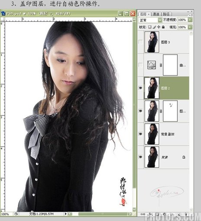This screenshot has width=201, height=221.
Task: Maximize the PSD.psd document window
Action: pos(127,13)
